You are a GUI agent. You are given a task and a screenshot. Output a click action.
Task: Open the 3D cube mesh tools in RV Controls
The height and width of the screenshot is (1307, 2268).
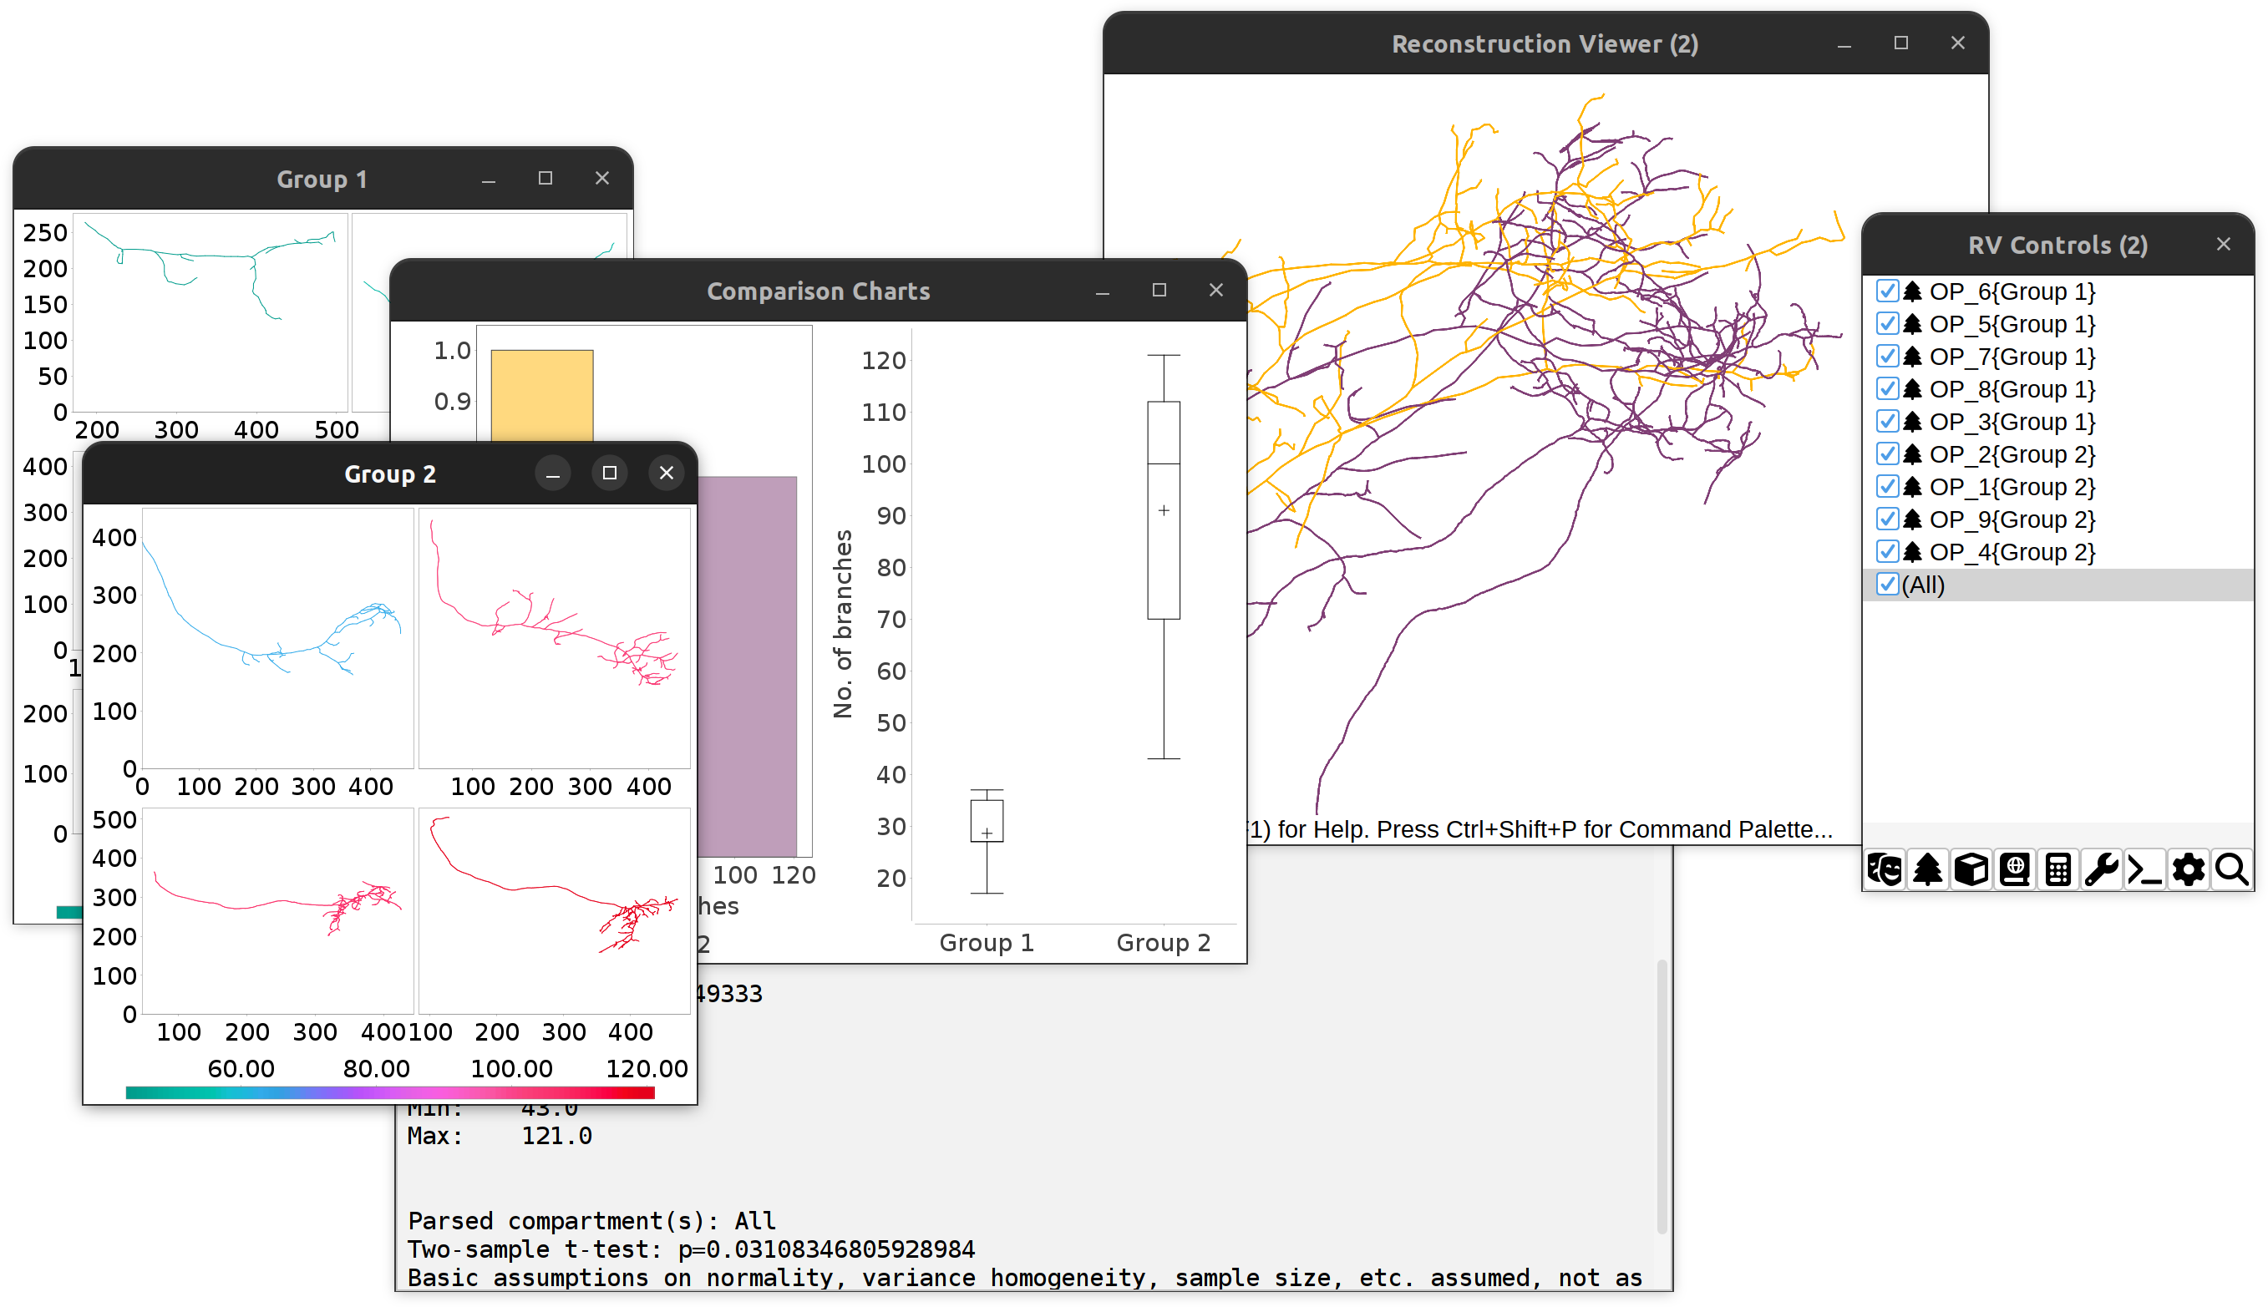click(1971, 869)
